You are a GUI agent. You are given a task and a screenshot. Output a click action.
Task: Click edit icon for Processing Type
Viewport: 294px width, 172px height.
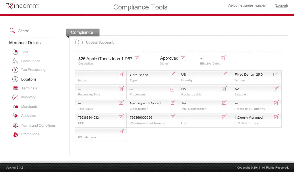[121, 89]
